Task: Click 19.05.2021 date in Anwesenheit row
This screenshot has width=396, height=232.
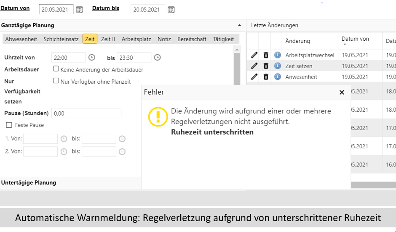Action: 355,77
